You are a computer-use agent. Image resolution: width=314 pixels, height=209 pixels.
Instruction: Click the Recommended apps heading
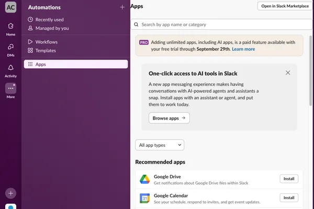coord(160,162)
